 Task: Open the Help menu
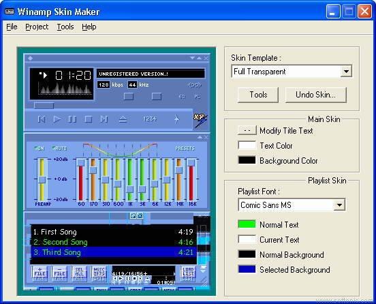point(89,27)
